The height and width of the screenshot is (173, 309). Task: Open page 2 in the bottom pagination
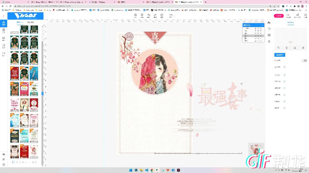coord(17,162)
